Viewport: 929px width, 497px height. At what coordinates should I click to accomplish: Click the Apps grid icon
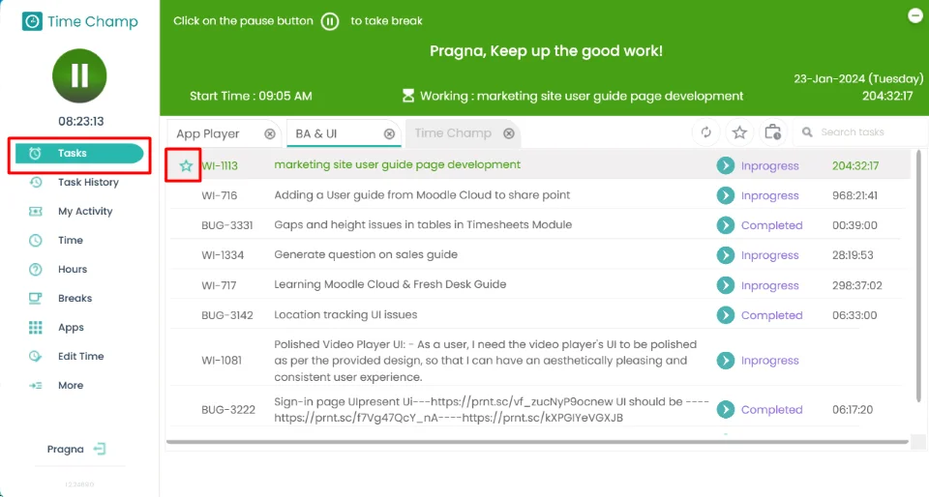36,327
